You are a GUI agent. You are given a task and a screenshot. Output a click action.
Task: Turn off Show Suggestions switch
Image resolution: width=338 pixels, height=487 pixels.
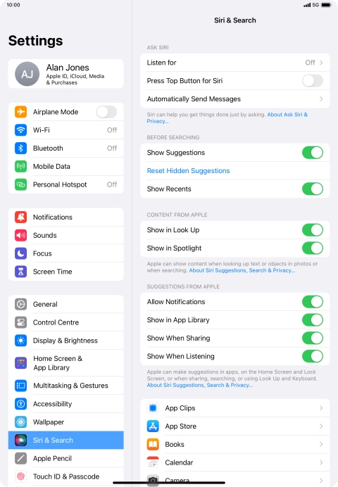(313, 153)
